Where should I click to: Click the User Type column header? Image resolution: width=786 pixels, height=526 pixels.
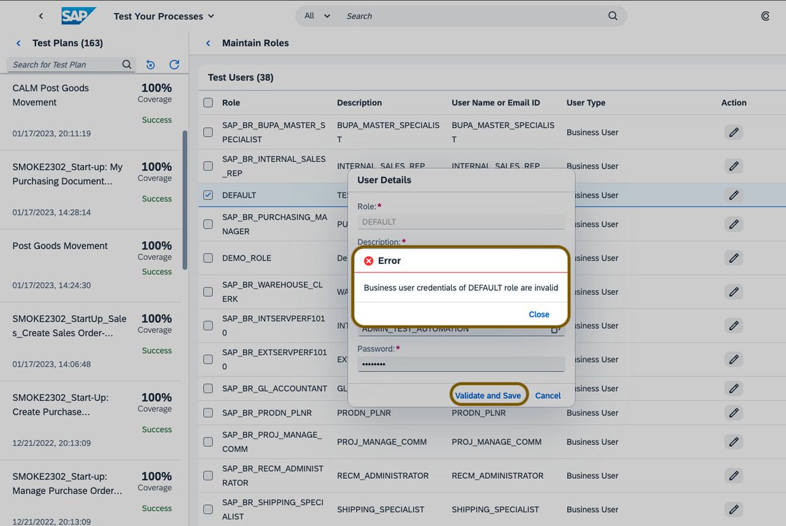click(x=586, y=103)
